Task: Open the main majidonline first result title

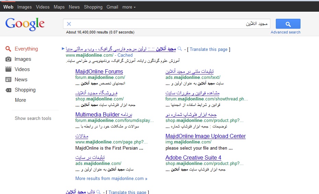Action: tap(121, 49)
